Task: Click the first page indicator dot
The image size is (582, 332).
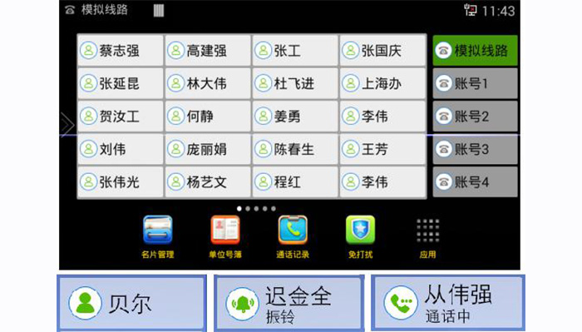Action: pyautogui.click(x=239, y=209)
